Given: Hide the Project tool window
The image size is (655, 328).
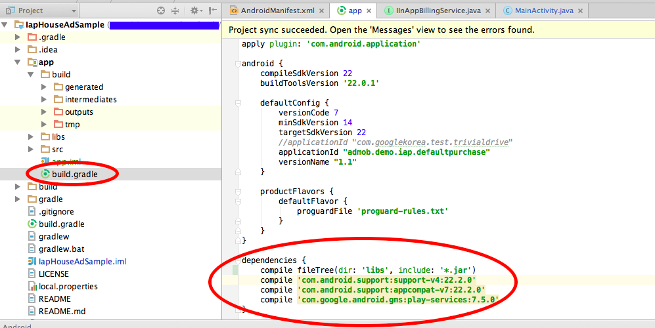Looking at the screenshot, I should point(212,10).
